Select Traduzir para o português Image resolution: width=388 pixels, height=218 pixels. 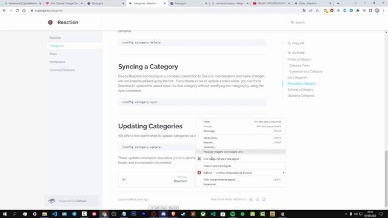click(241, 166)
